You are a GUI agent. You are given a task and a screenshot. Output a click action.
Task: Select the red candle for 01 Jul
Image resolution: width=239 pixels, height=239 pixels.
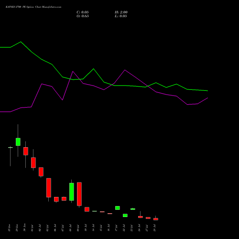[33, 163]
